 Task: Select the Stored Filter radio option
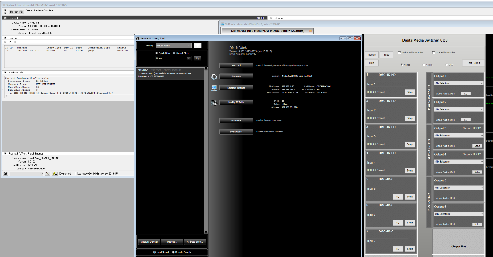(174, 53)
